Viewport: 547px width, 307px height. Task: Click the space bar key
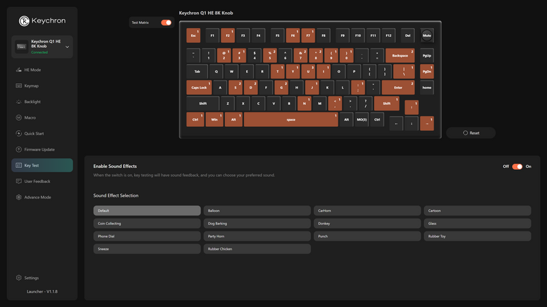(291, 119)
